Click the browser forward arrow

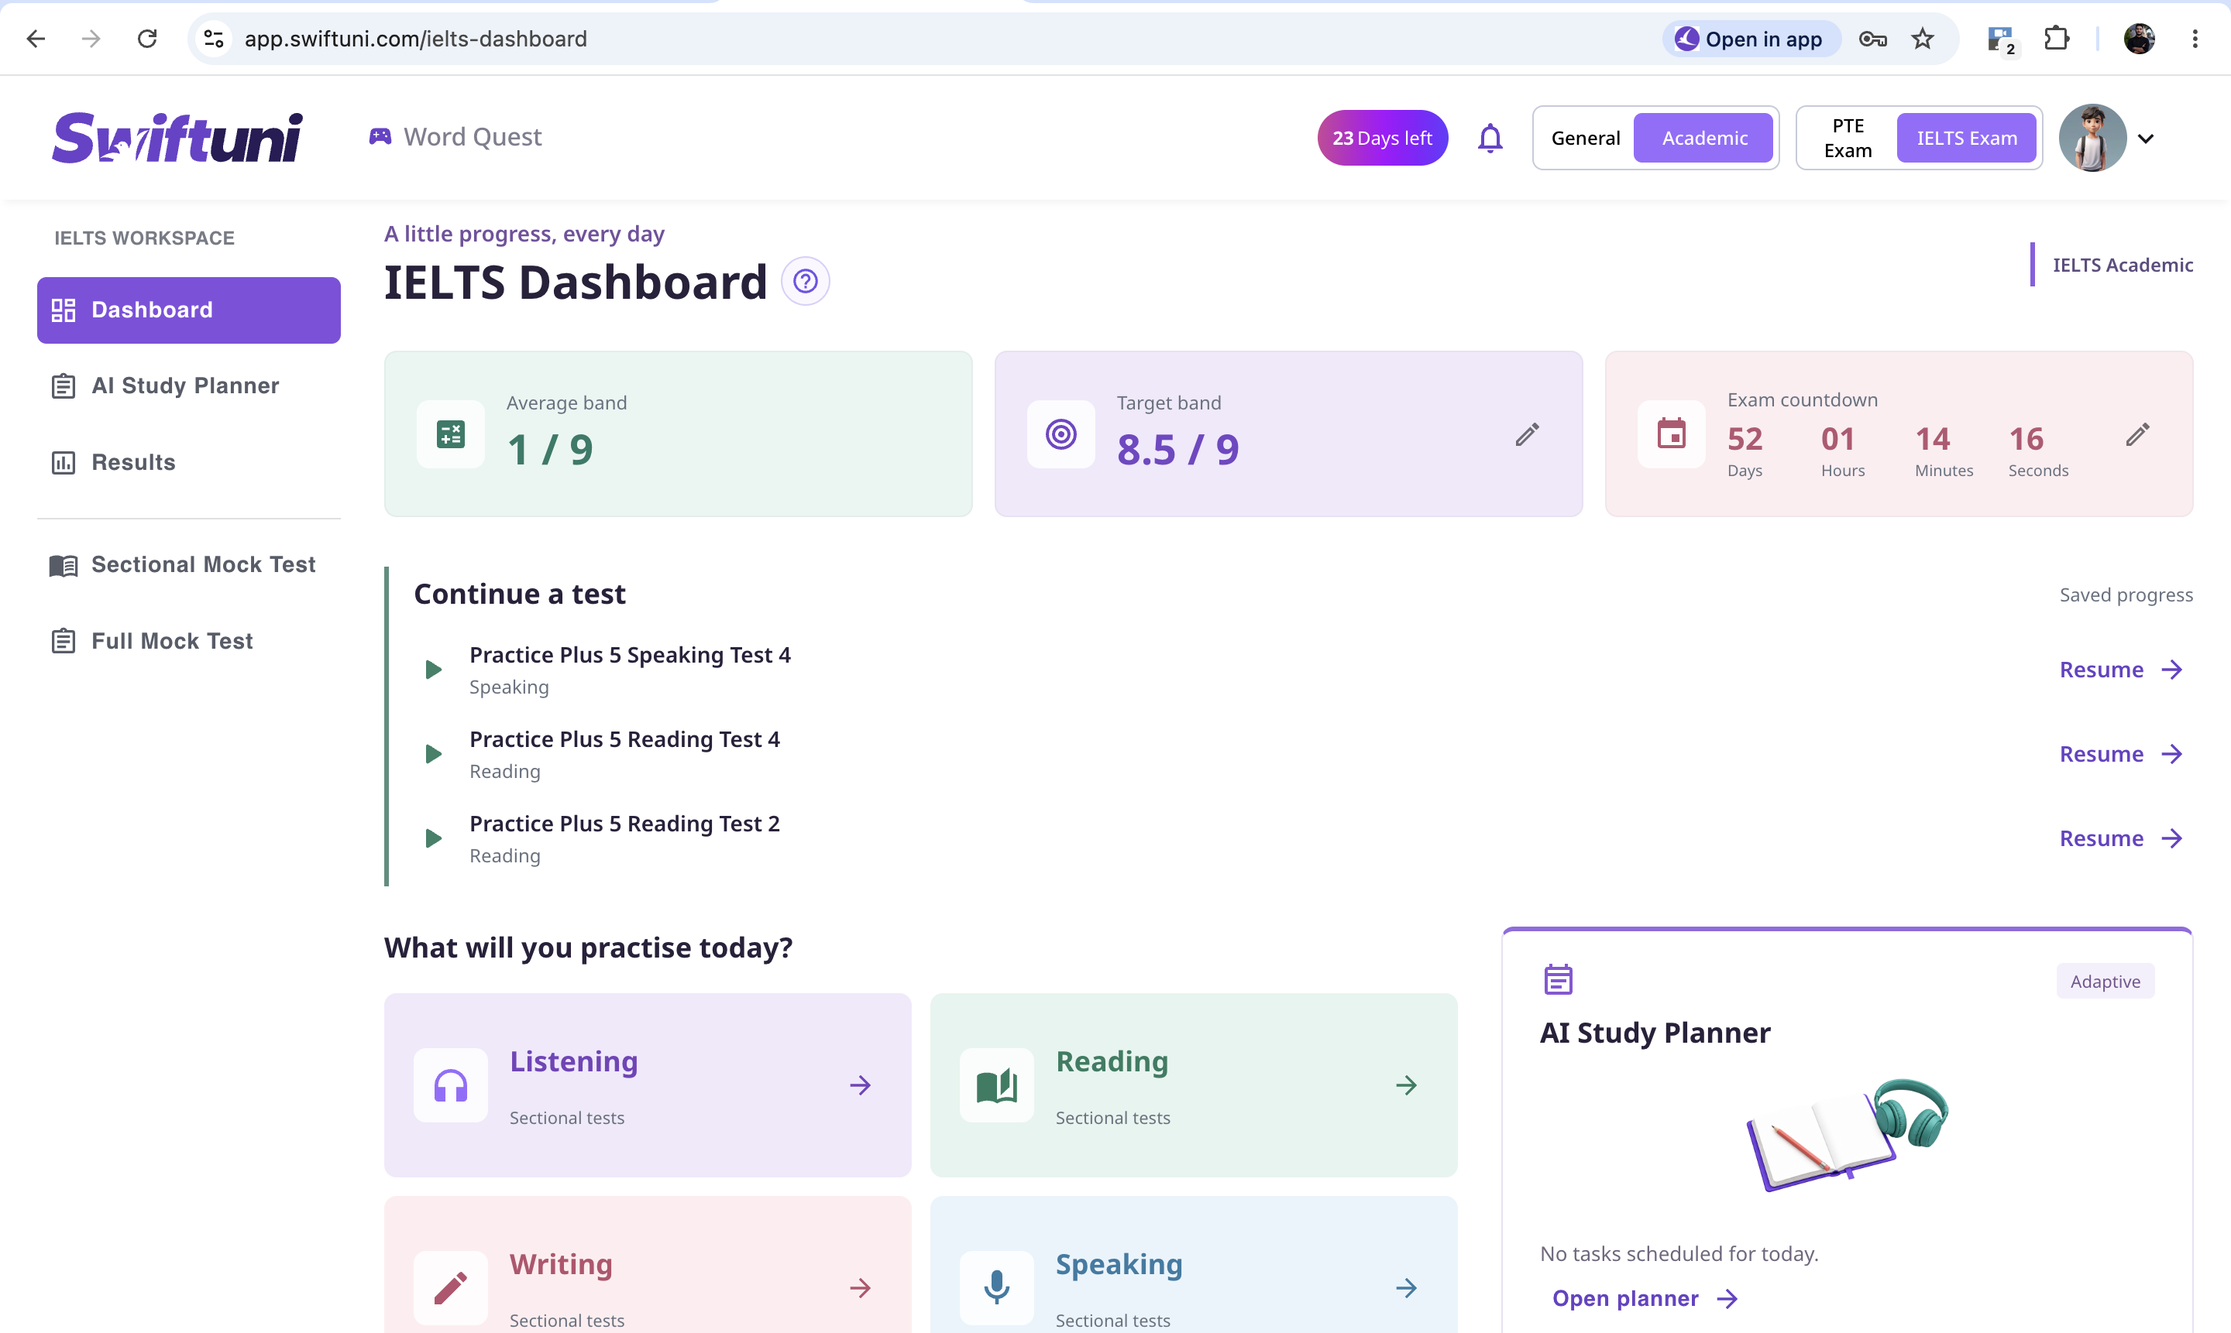tap(91, 39)
